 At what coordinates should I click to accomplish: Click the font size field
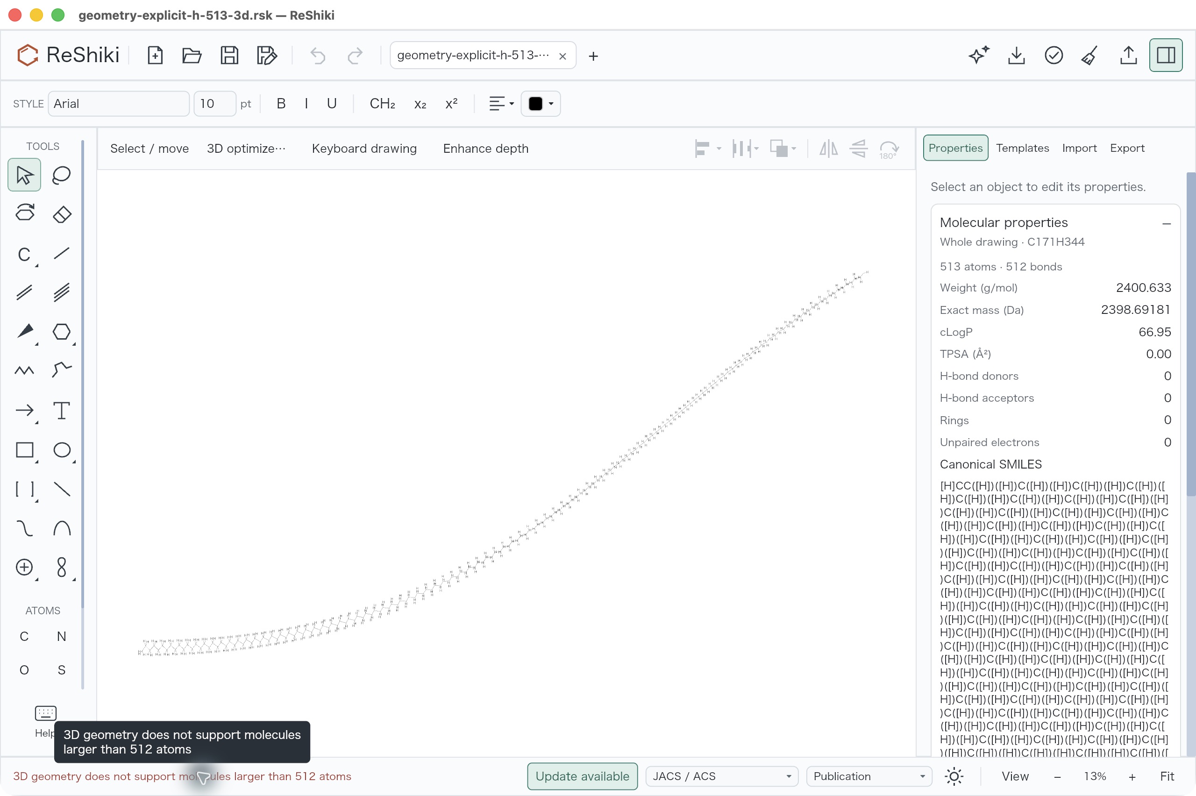click(214, 104)
